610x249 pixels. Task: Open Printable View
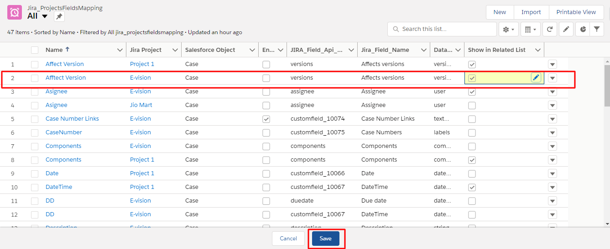(576, 12)
